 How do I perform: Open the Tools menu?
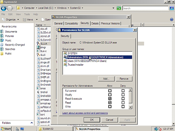pos(27,14)
